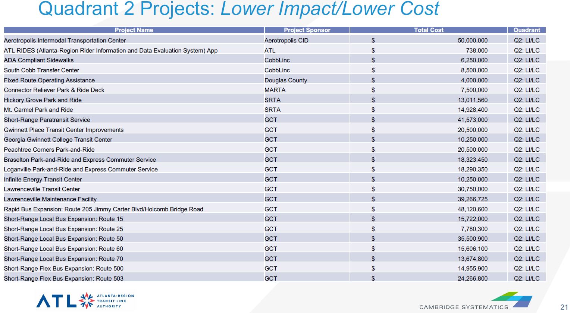
Task: Select 'Connector Reliever Park & Ride Deck'
Action: coord(54,90)
